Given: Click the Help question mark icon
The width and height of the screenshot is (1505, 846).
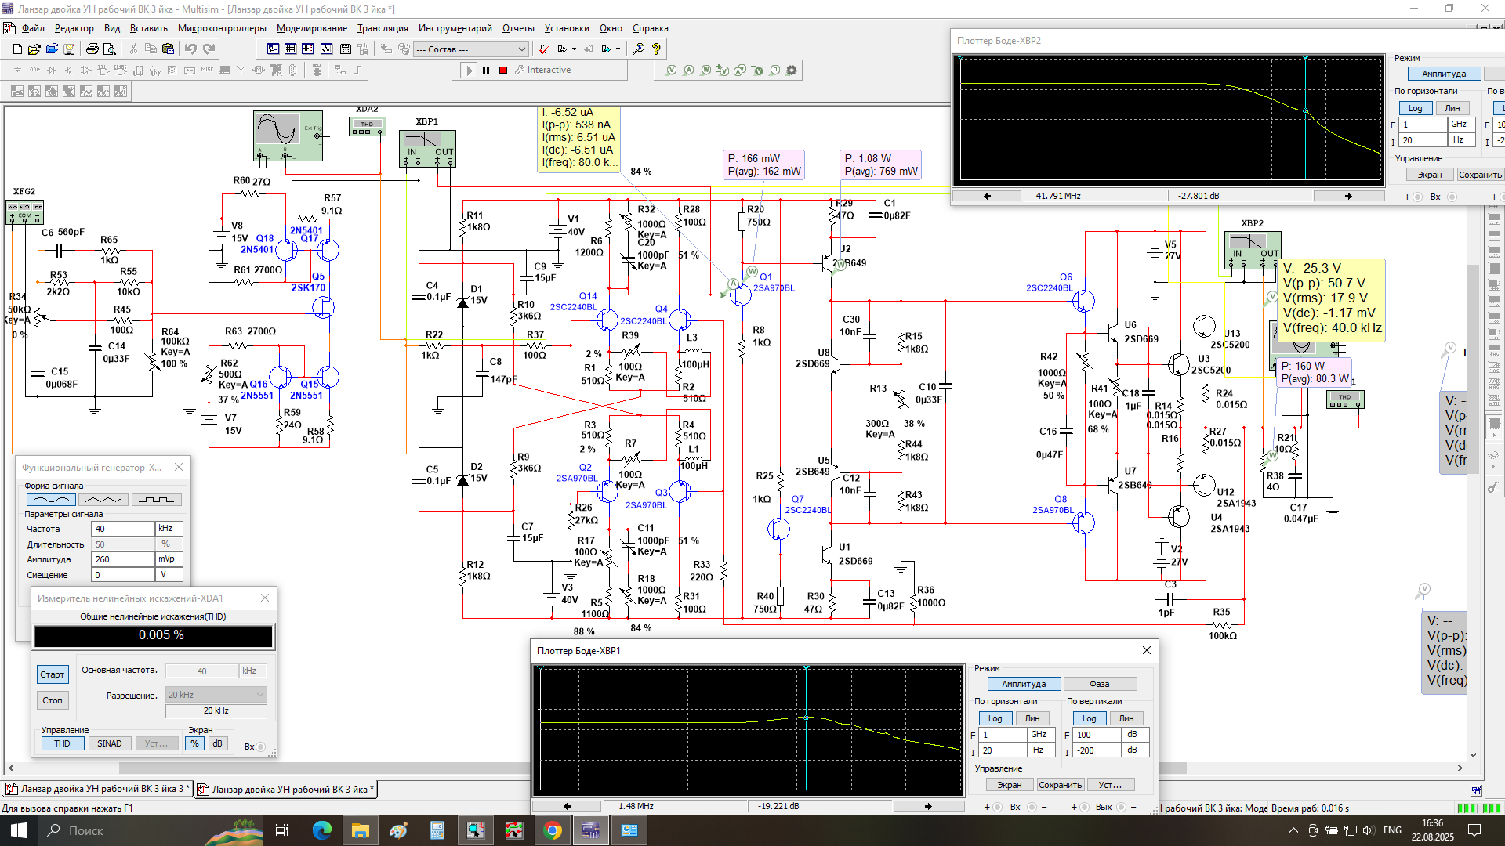Looking at the screenshot, I should [x=657, y=49].
